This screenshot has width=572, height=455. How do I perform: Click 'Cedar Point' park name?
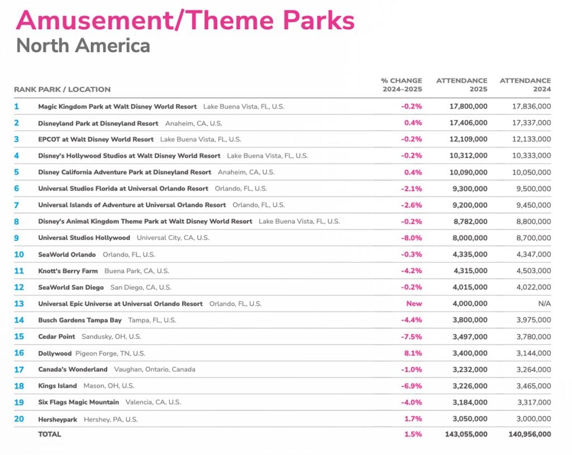click(x=56, y=336)
